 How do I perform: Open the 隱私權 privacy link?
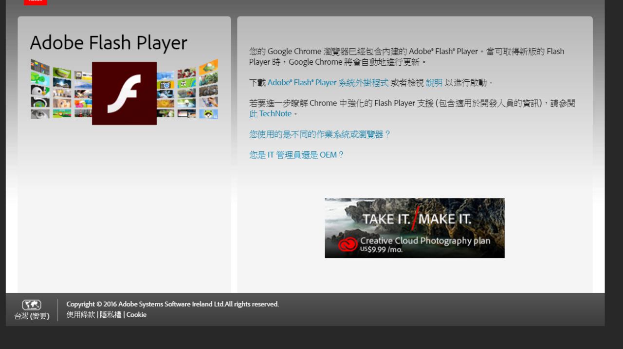point(110,314)
